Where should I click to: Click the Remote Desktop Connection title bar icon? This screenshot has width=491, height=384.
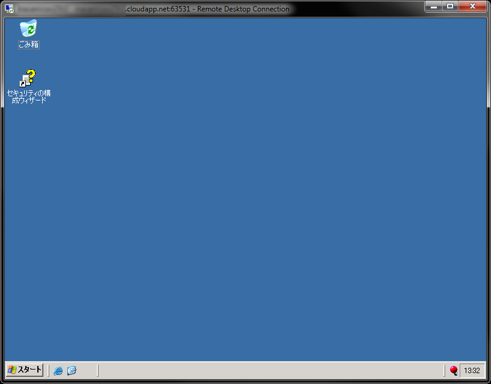10,8
